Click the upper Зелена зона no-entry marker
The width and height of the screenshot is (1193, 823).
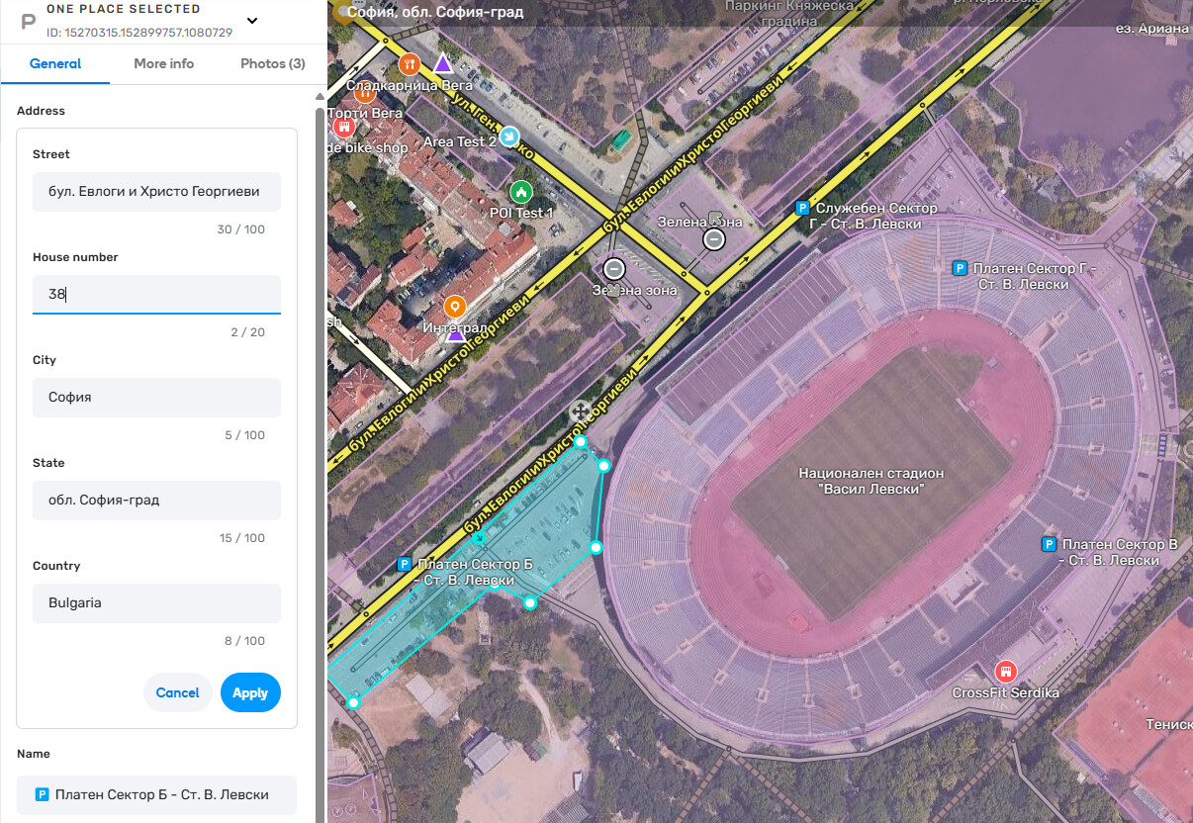pos(714,239)
